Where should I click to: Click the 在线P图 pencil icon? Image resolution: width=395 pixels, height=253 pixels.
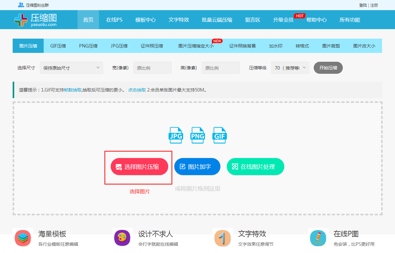(318, 238)
